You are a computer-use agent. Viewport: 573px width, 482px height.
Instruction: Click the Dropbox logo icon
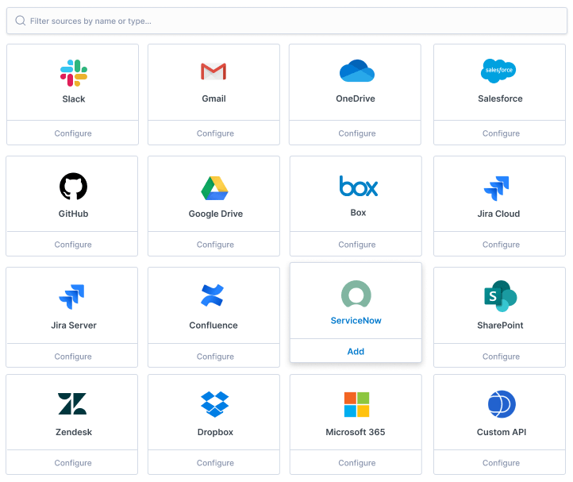215,404
